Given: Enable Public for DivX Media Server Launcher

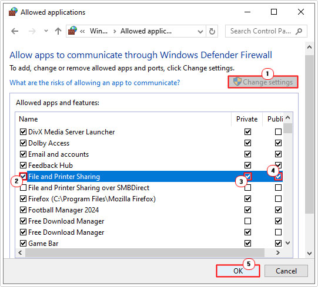Looking at the screenshot, I should coord(278,132).
